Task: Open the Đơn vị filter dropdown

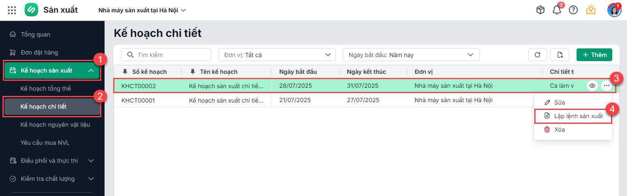Action: pyautogui.click(x=277, y=55)
